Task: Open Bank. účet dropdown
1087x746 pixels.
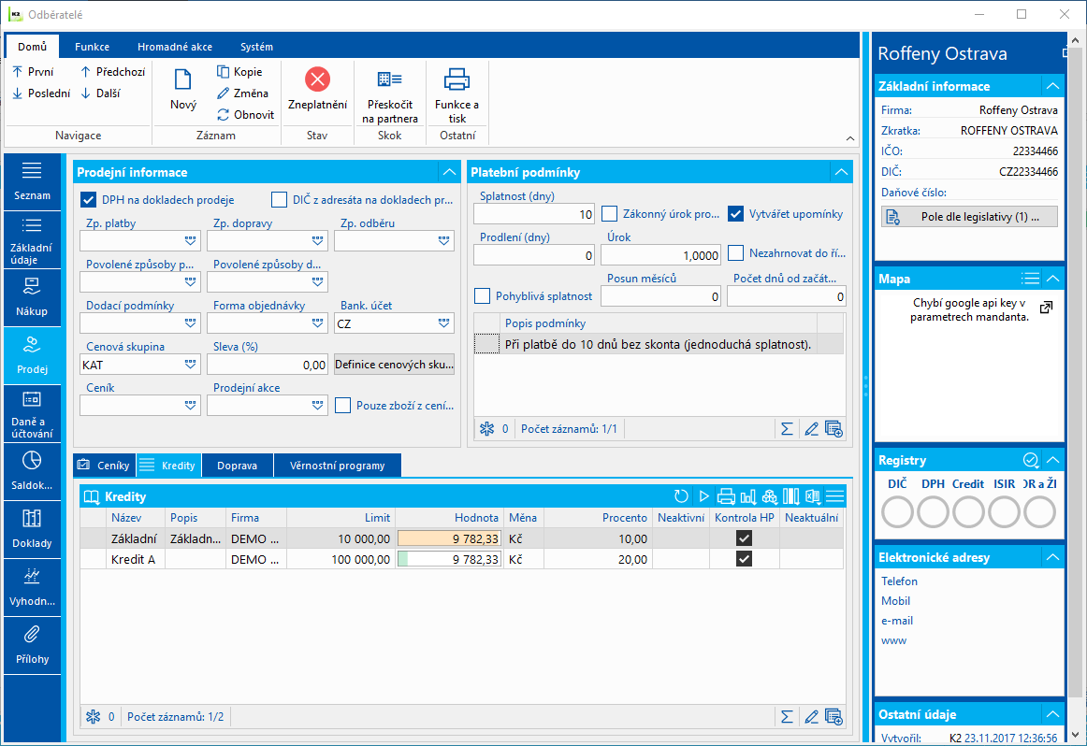Action: click(443, 323)
